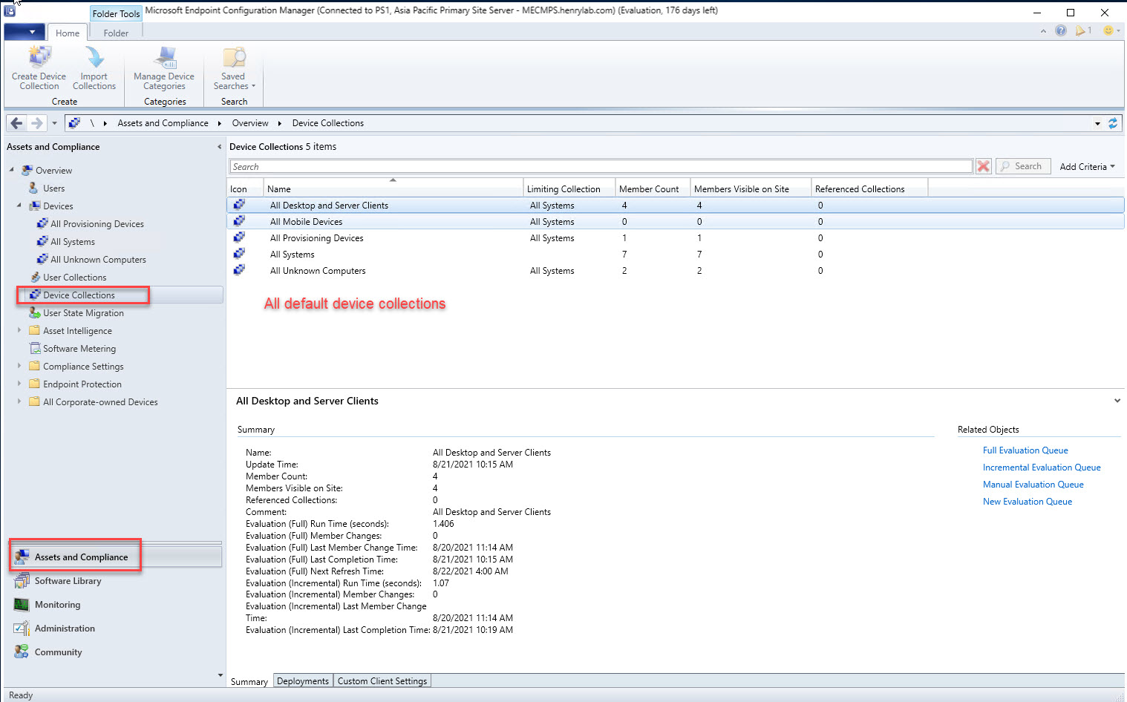Click the Search button

(x=1023, y=166)
